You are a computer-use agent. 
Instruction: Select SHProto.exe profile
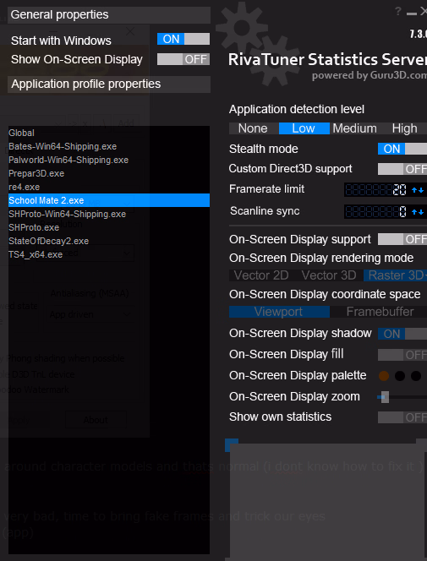[x=109, y=227]
